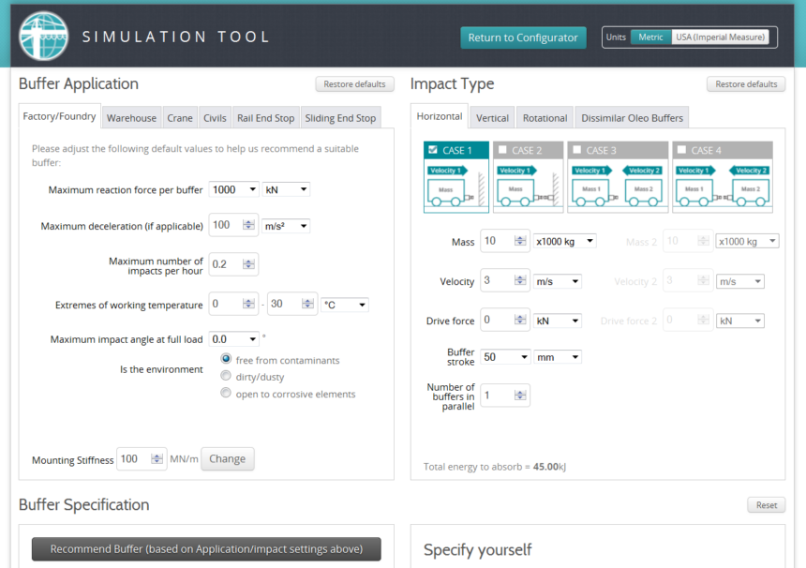Click the impacts per hour spinner arrows
Viewport: 806px width, 568px height.
coord(248,263)
